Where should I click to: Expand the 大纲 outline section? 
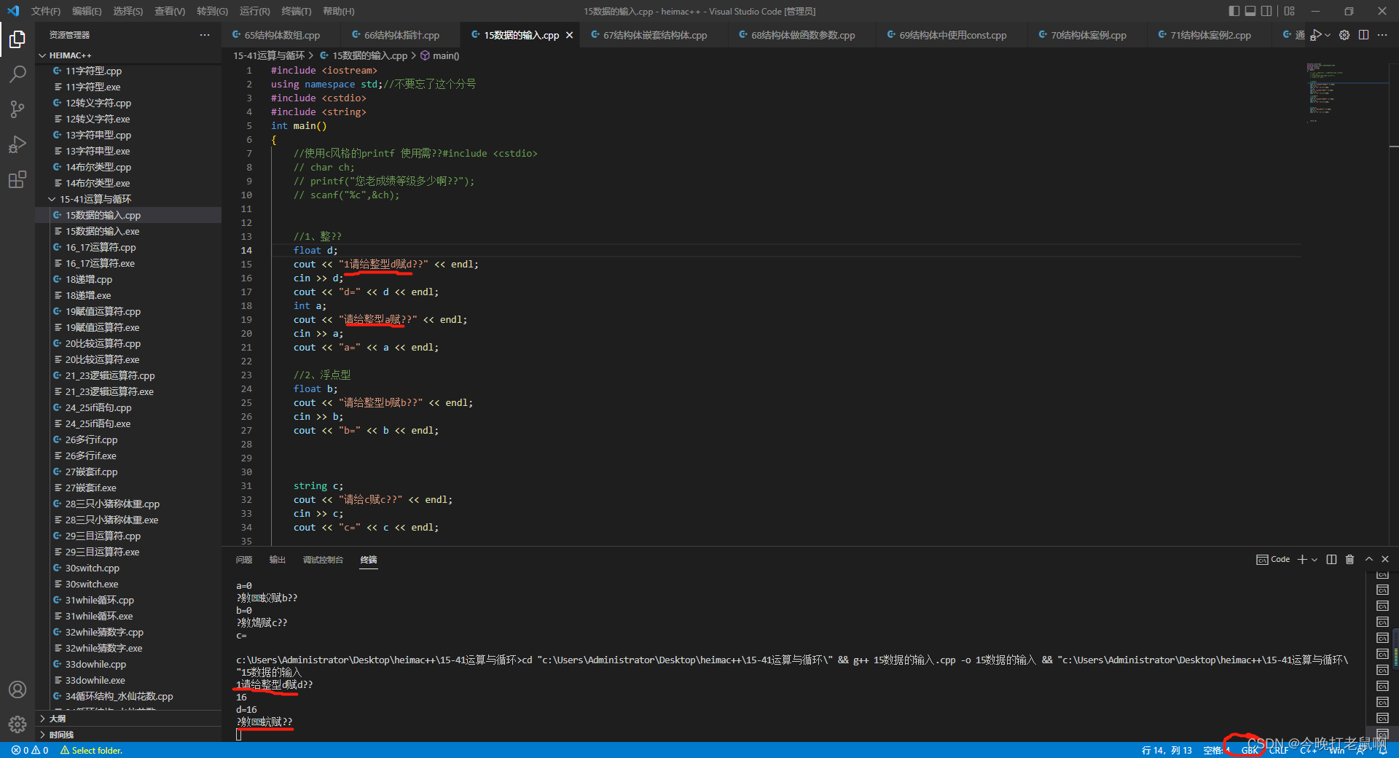coord(43,719)
